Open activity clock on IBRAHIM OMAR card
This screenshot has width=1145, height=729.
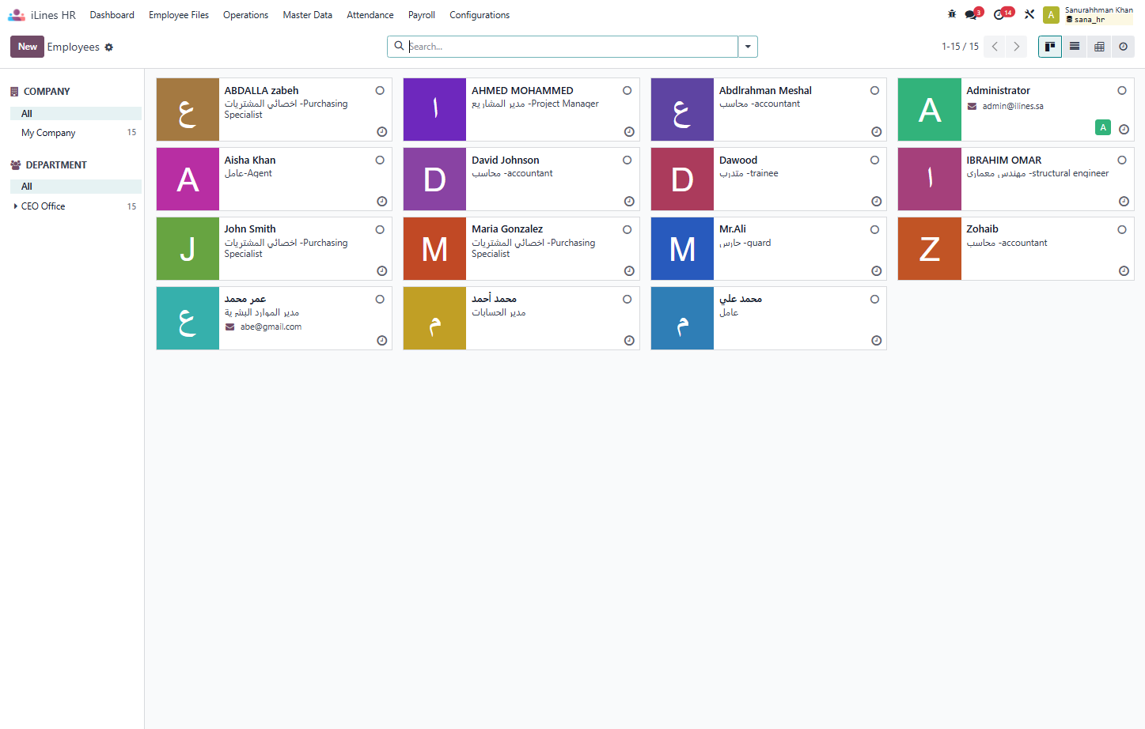pos(1124,202)
